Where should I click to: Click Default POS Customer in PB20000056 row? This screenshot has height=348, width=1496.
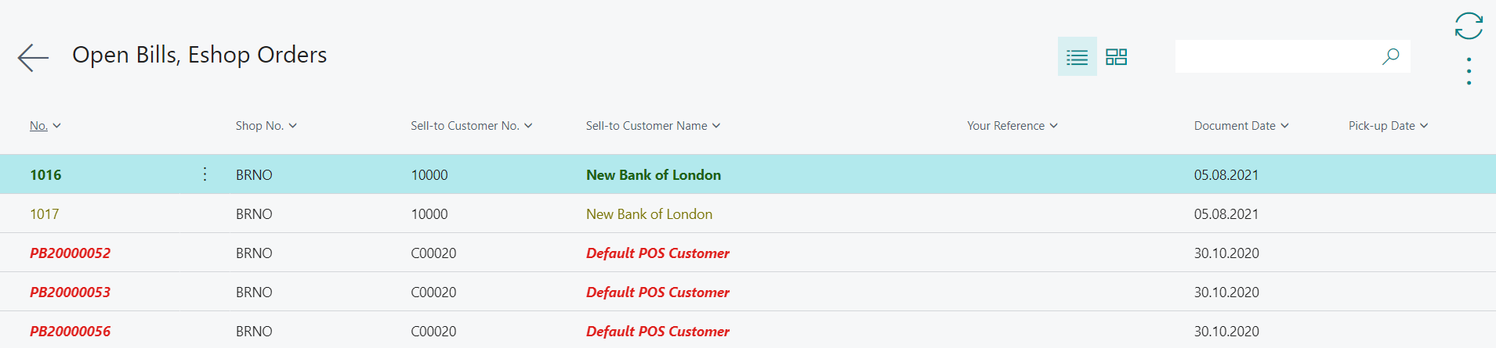(657, 332)
